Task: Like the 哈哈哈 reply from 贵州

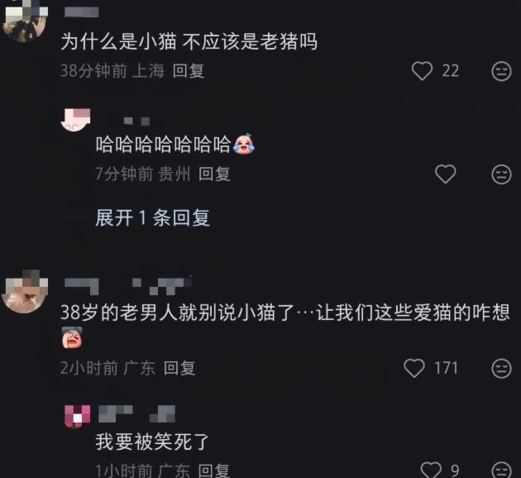Action: click(445, 174)
